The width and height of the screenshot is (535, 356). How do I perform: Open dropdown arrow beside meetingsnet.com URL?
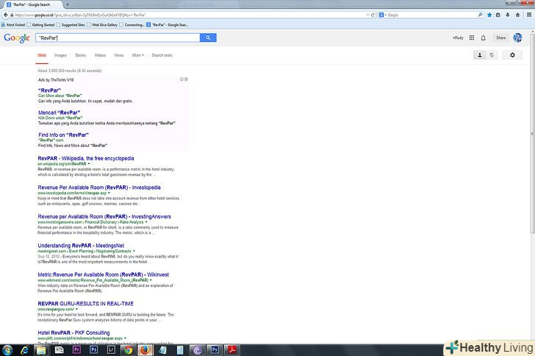coord(134,251)
